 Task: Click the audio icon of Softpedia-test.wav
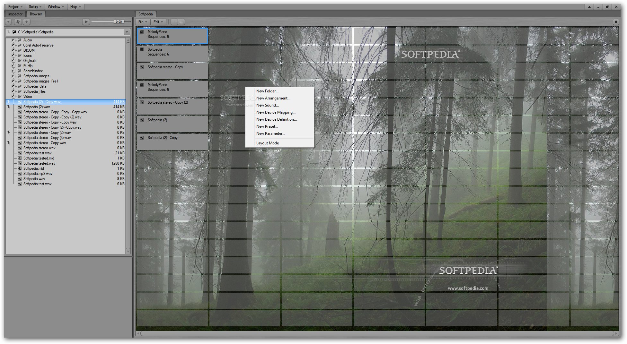coord(20,184)
